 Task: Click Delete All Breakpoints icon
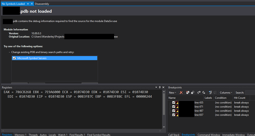tap(188, 93)
